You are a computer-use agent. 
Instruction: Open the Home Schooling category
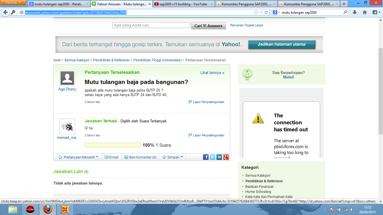[258, 192]
